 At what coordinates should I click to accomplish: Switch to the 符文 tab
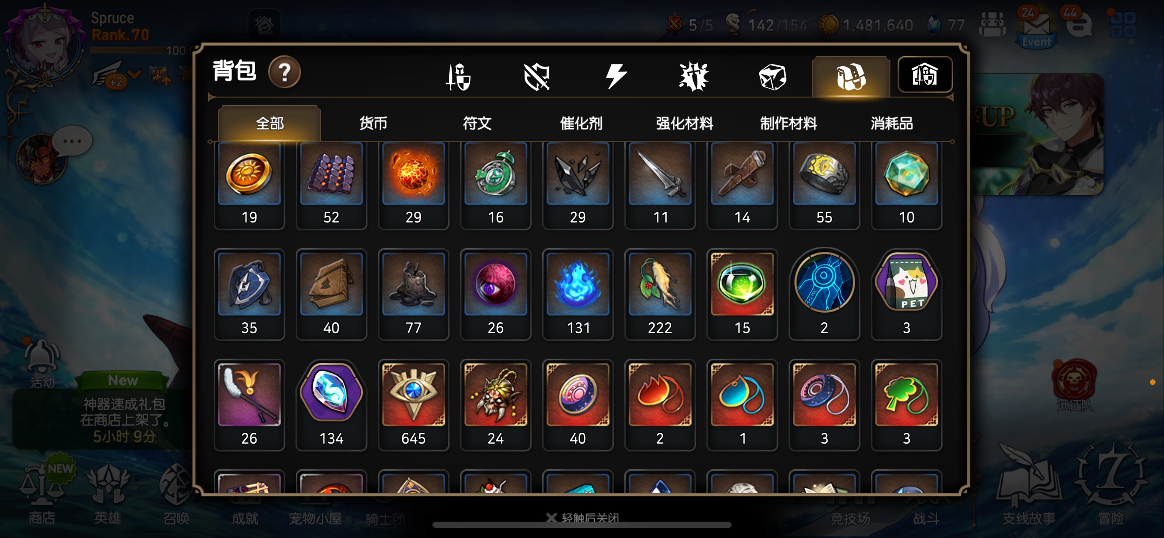pyautogui.click(x=477, y=123)
